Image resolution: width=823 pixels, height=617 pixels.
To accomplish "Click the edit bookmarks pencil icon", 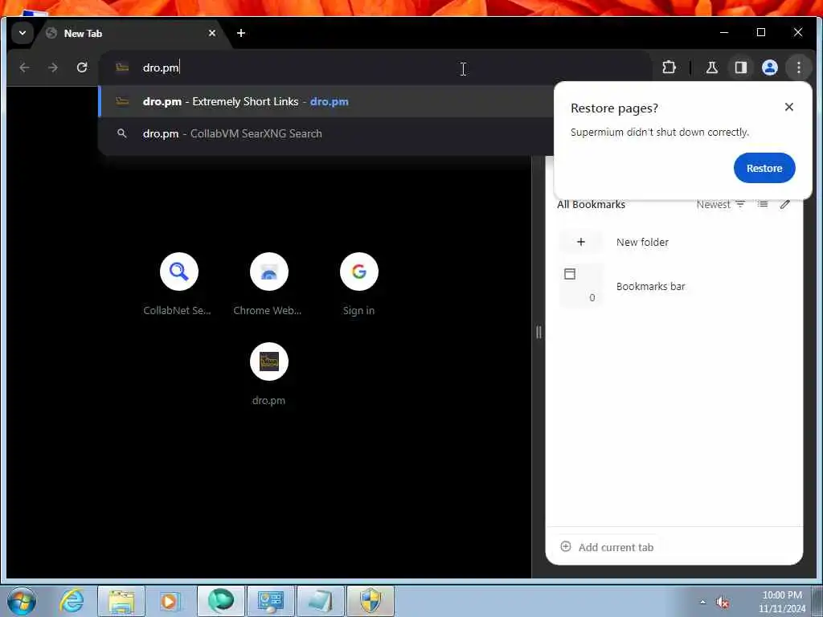I will coord(784,204).
